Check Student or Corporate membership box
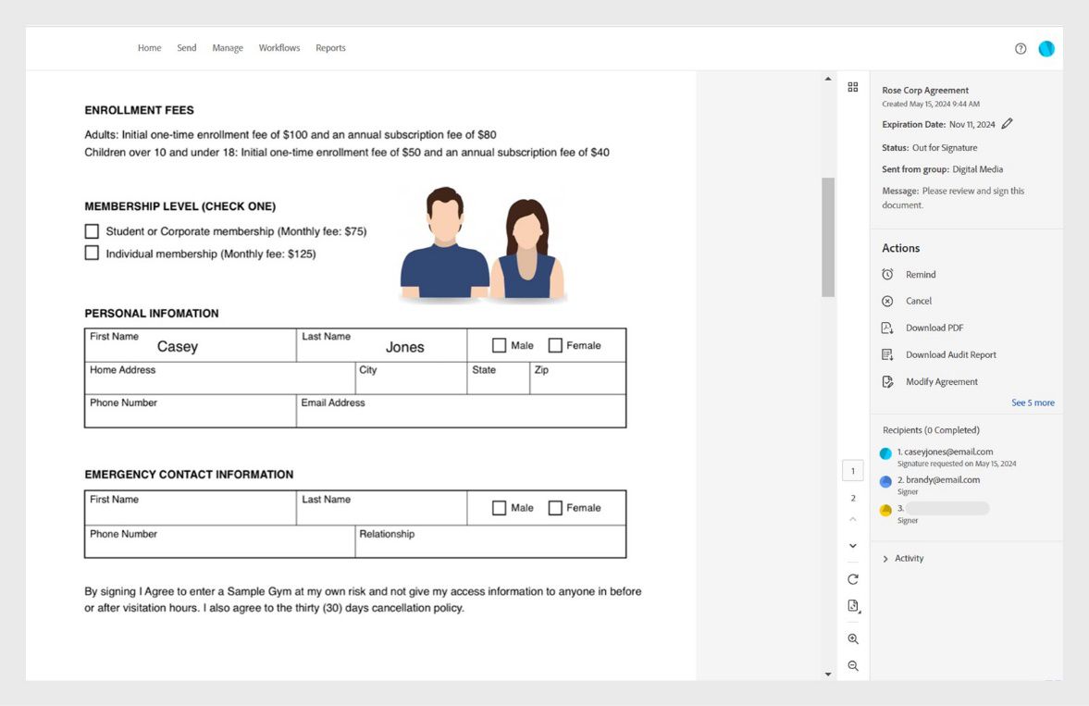The height and width of the screenshot is (706, 1089). (92, 231)
